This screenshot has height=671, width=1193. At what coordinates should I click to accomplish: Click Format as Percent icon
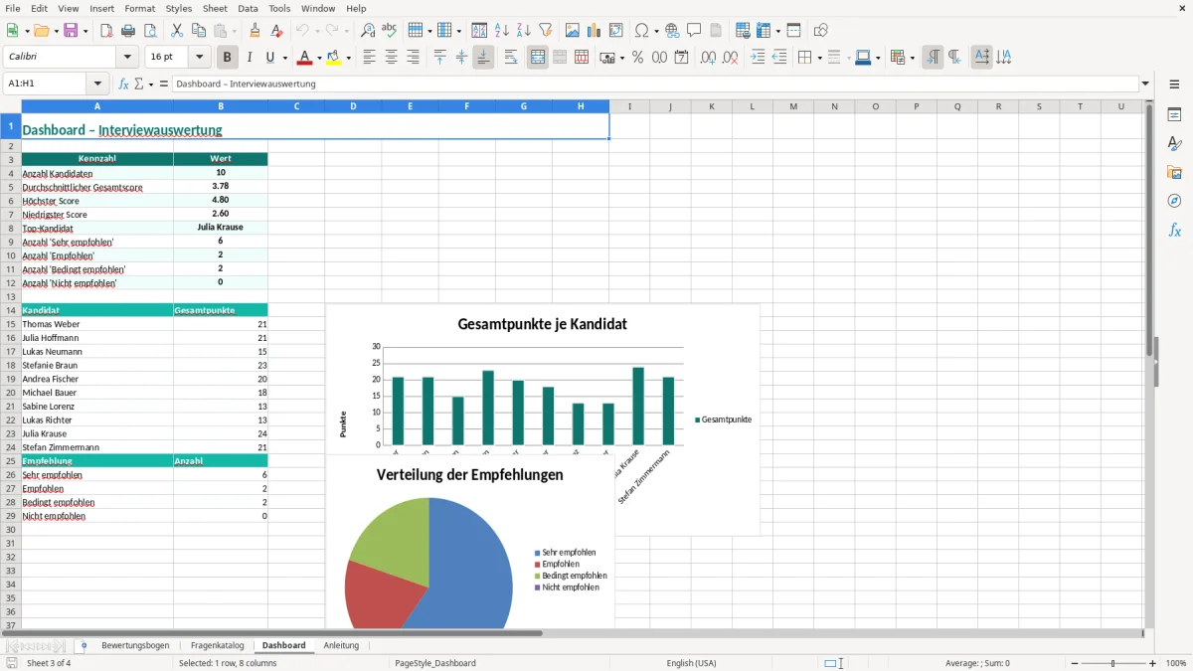[x=637, y=58]
